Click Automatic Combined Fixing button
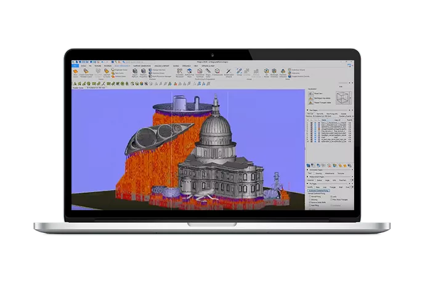The image size is (425, 295). tap(318, 191)
